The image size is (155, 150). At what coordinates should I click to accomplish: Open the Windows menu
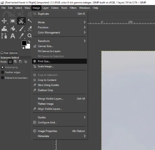pyautogui.click(x=85, y=8)
